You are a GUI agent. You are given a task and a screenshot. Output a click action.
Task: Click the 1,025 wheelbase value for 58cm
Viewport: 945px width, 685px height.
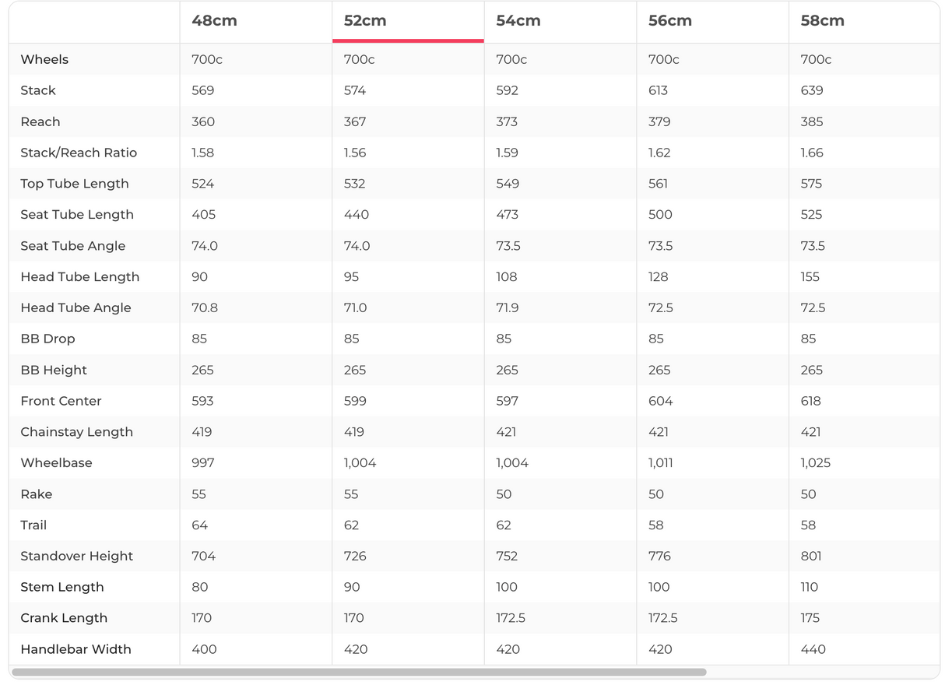click(x=816, y=462)
